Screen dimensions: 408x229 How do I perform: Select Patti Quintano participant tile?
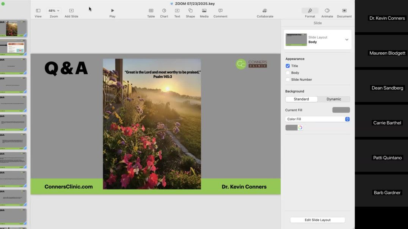click(x=381, y=155)
